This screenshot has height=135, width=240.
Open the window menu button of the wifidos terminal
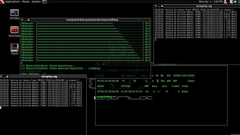22,20
